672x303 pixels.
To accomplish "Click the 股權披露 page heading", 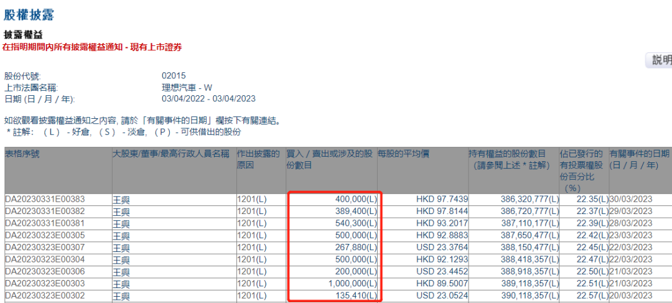I will [28, 11].
